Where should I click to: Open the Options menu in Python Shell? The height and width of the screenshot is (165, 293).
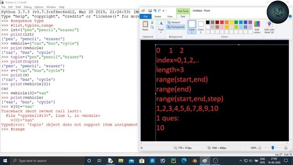(39, 7)
